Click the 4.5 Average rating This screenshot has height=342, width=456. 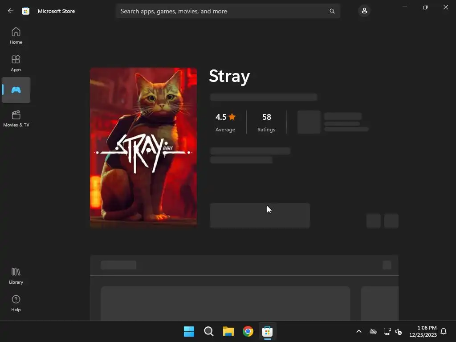[225, 122]
